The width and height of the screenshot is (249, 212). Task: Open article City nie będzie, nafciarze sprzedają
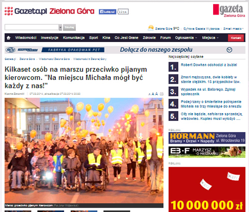(212, 116)
